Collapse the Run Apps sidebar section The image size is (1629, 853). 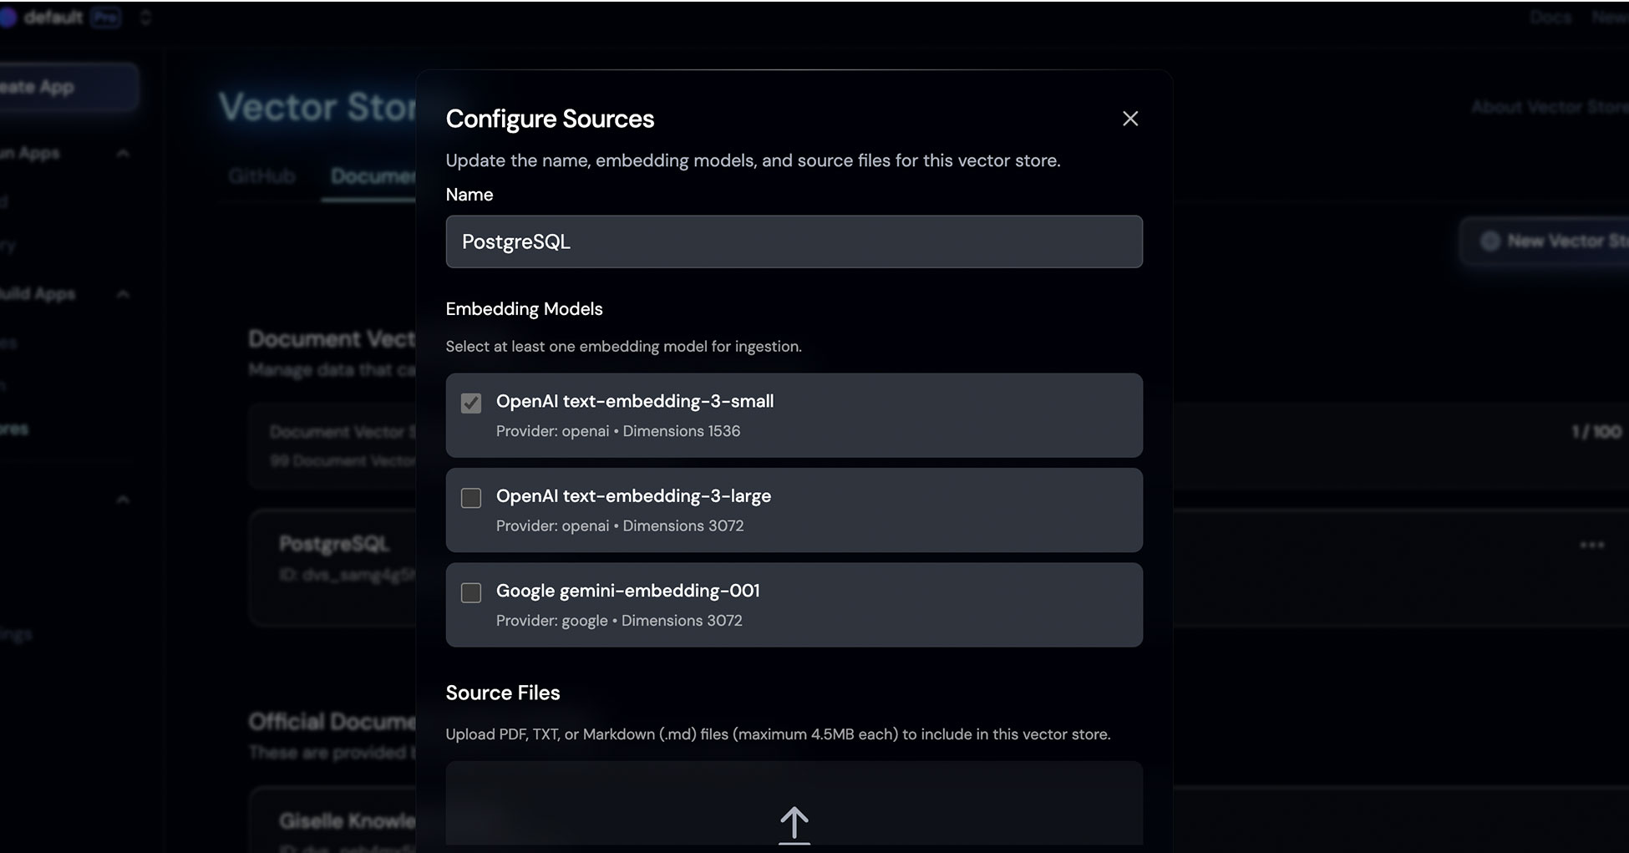tap(123, 154)
